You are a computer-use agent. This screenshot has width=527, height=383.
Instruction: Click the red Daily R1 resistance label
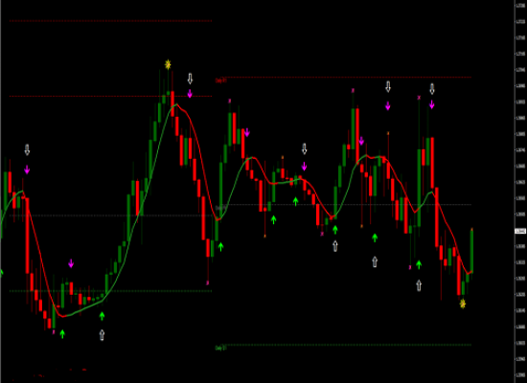tap(221, 80)
